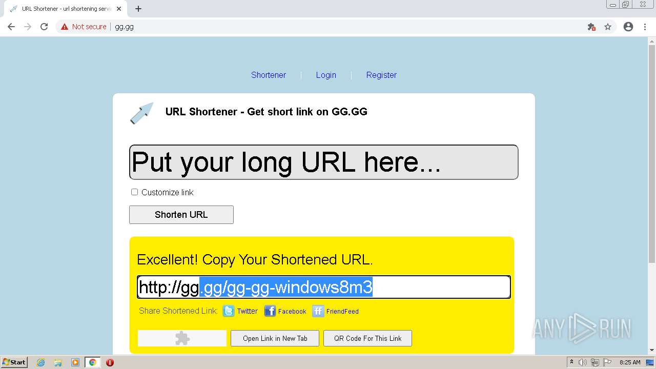The image size is (656, 369).
Task: Open the Login navigation link
Action: (326, 75)
